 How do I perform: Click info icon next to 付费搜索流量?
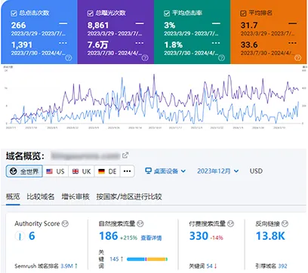coord(230,224)
